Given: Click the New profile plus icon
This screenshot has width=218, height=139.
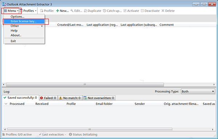Looking at the screenshot, I should (x=57, y=11).
